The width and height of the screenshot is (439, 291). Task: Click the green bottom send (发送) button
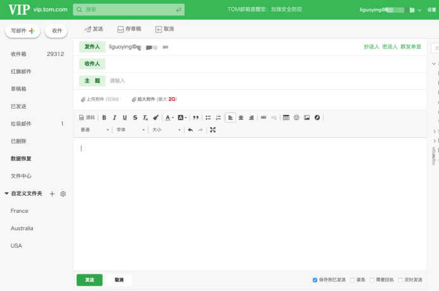[x=89, y=280]
